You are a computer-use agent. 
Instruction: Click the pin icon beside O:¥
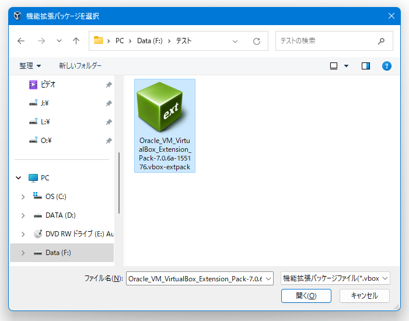click(109, 141)
